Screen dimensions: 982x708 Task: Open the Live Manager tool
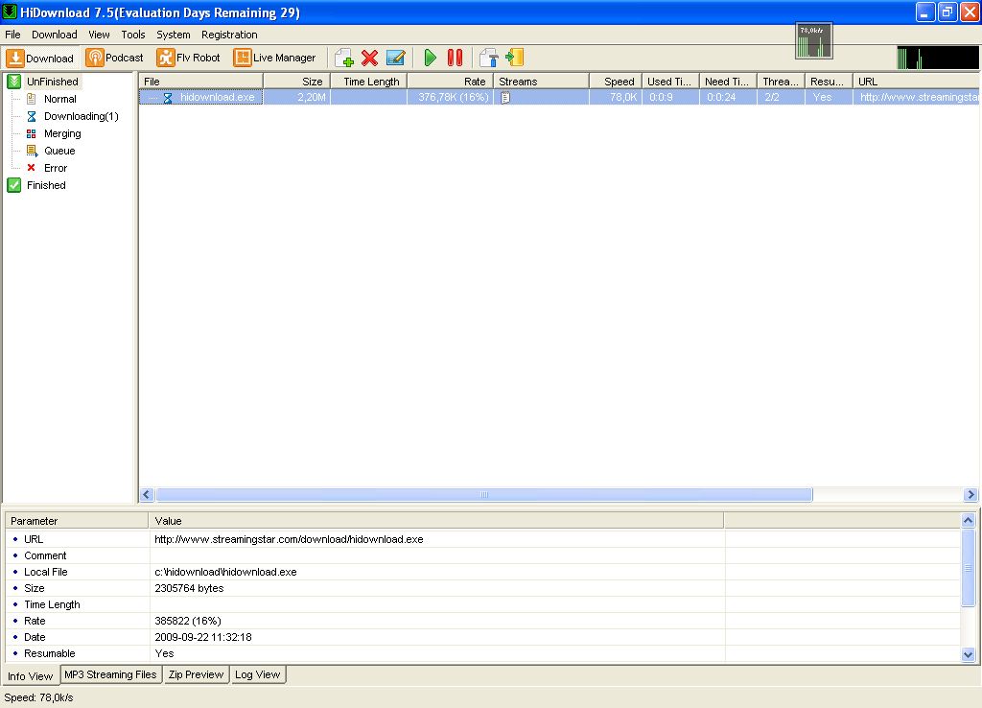pyautogui.click(x=275, y=58)
